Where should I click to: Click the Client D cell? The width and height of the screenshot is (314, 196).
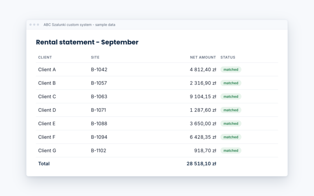click(47, 110)
